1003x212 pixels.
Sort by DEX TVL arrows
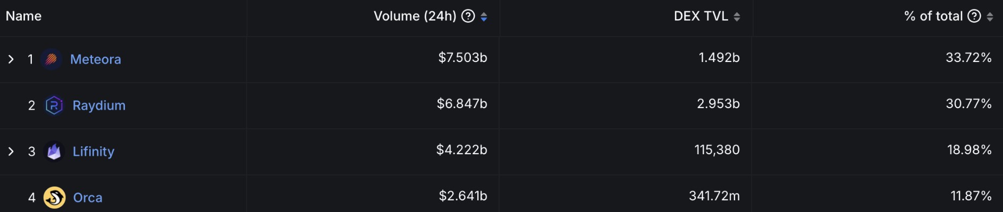pyautogui.click(x=737, y=17)
